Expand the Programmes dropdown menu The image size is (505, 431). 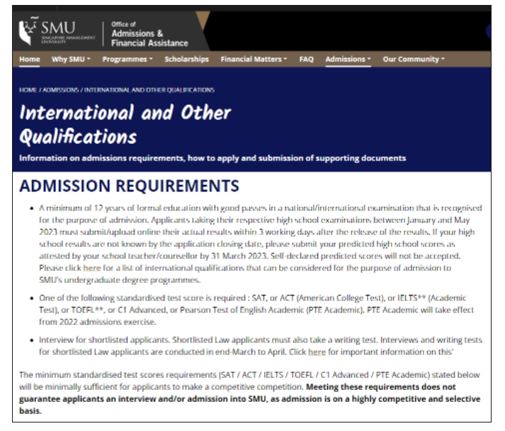127,60
